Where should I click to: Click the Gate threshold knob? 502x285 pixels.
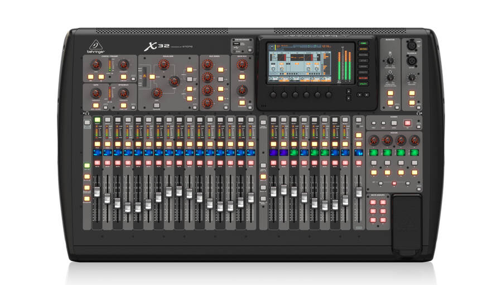[x=96, y=93]
